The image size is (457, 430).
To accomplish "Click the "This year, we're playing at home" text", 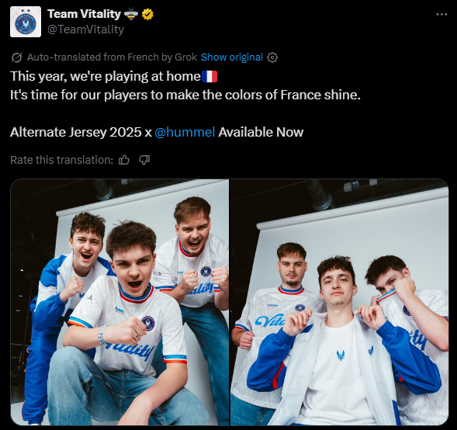I will click(106, 77).
